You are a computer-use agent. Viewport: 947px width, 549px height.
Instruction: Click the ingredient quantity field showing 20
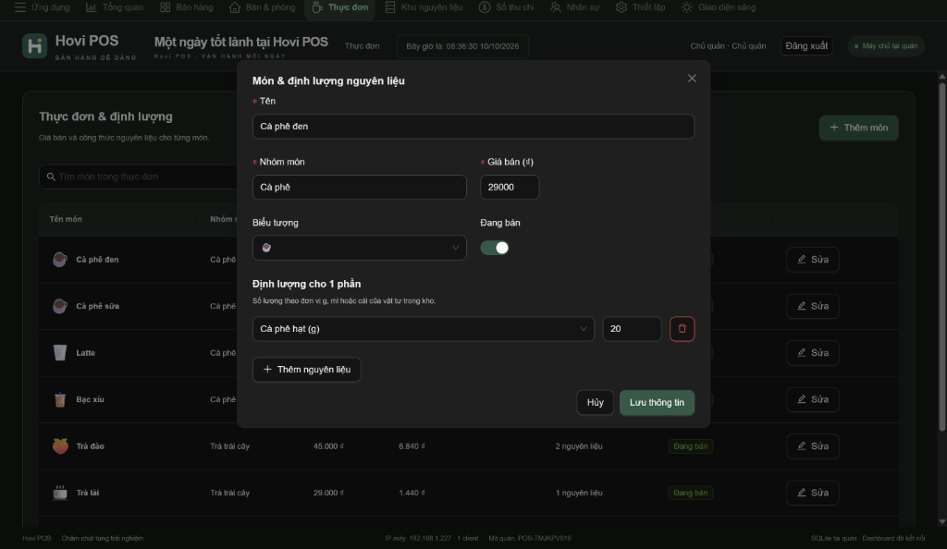[x=632, y=329]
